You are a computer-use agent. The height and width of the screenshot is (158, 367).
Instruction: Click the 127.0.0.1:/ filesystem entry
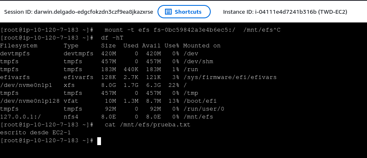[x=21, y=117]
